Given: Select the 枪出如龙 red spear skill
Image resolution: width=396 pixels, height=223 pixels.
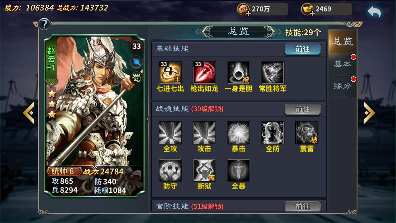Looking at the screenshot, I should [x=204, y=72].
